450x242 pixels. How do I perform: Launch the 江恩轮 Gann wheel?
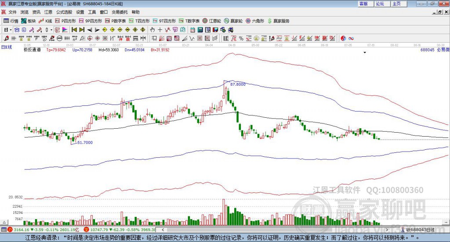pos(212,21)
